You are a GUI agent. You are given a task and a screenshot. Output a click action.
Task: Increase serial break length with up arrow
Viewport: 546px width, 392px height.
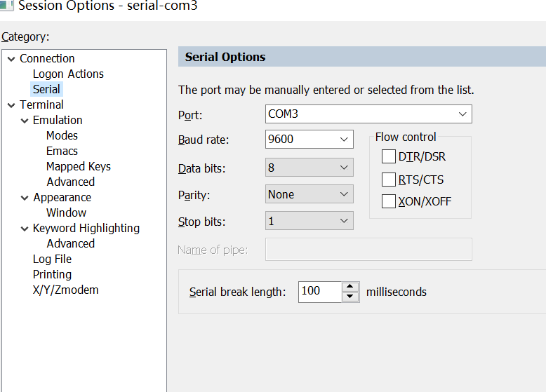pyautogui.click(x=351, y=286)
